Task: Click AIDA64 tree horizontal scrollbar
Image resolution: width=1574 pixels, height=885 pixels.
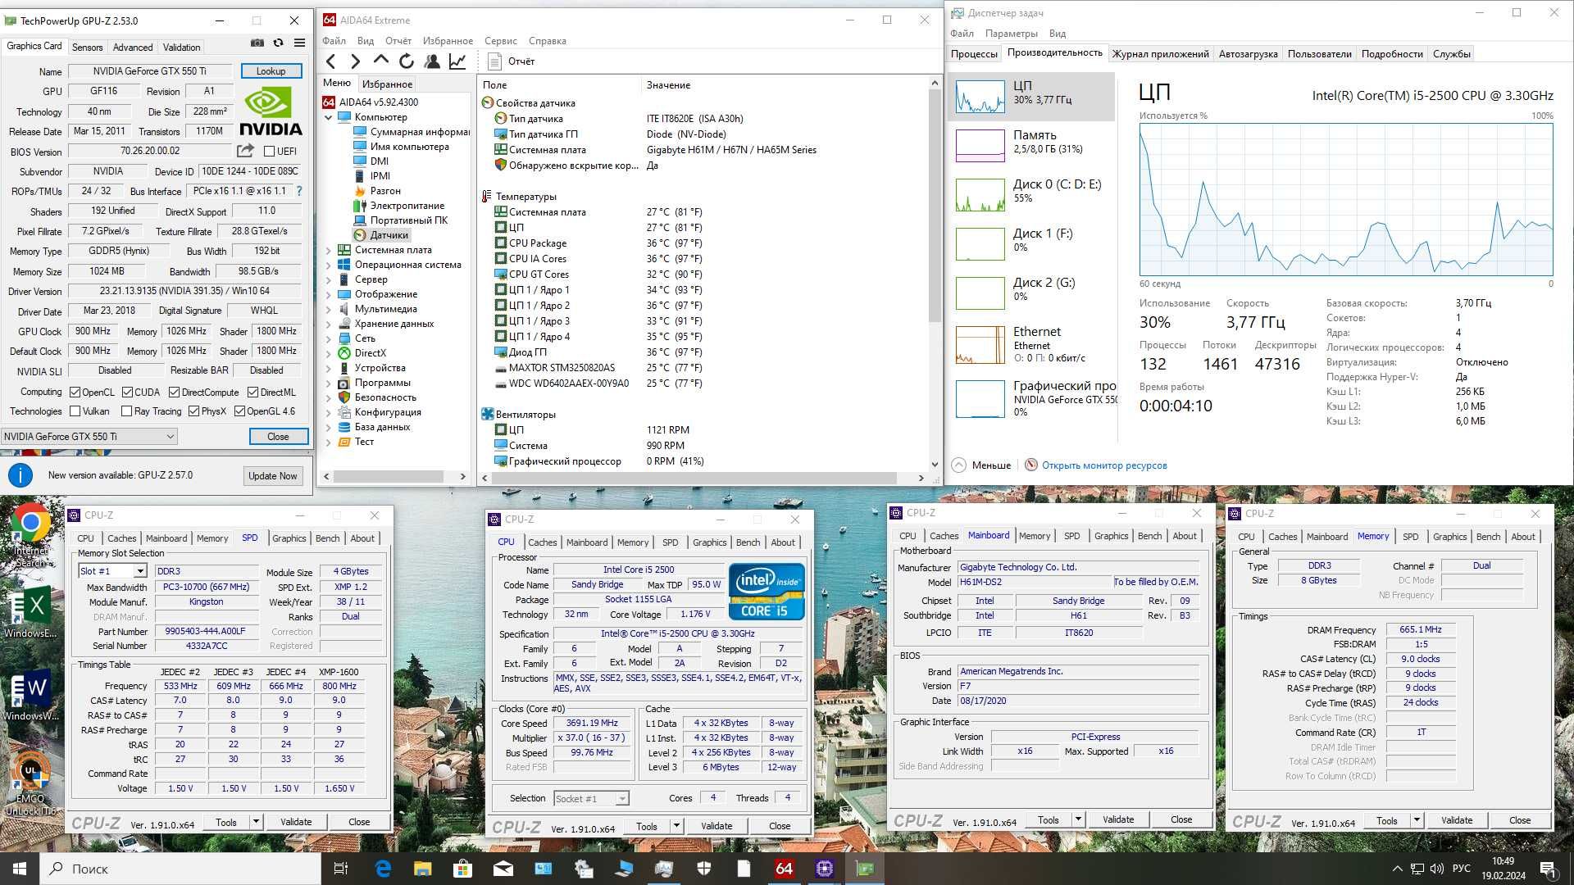Action: (x=396, y=476)
